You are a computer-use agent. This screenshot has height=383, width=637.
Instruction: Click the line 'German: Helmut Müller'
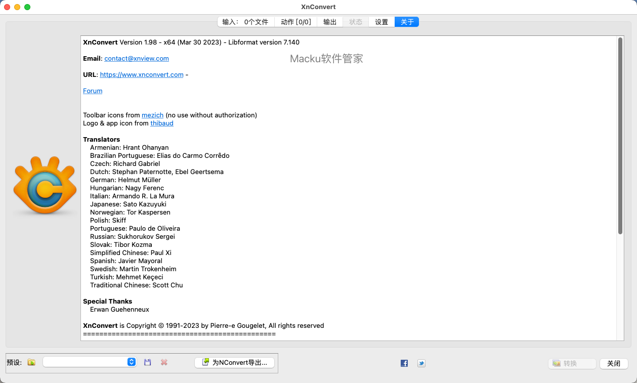125,180
